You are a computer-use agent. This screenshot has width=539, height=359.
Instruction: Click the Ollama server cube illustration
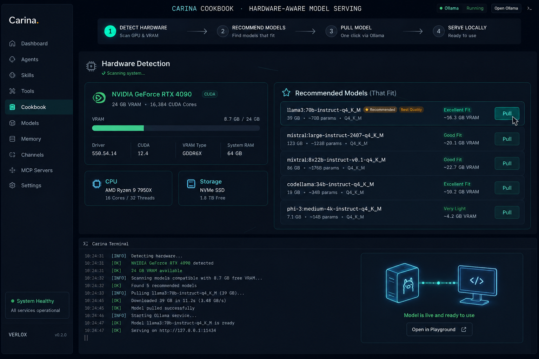pos(402,283)
